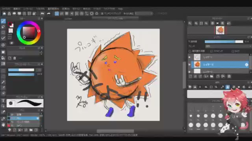This screenshot has width=252, height=141.
Task: Close the color panel with X
Action: (x=42, y=18)
